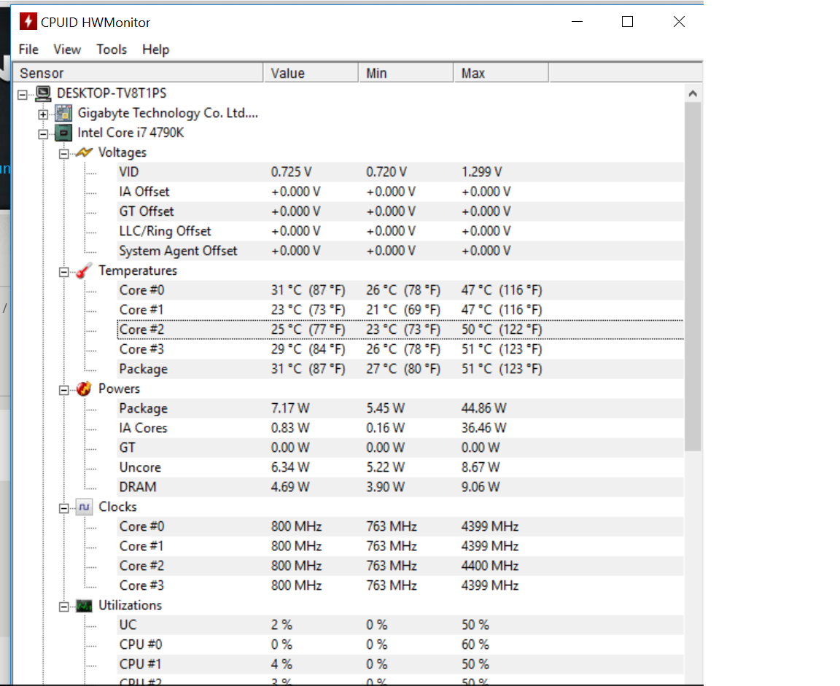The image size is (840, 686).
Task: Click the CPUID HWMonitor lightning bolt title icon
Action: (x=28, y=22)
